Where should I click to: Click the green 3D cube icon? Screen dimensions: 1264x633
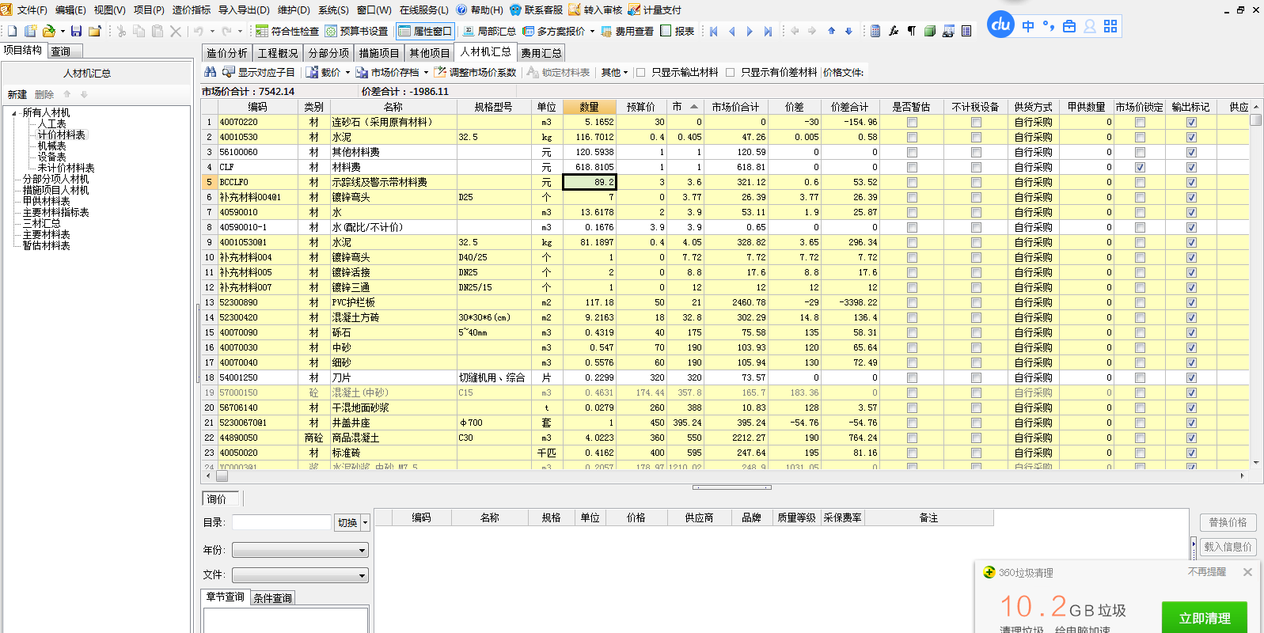point(930,31)
